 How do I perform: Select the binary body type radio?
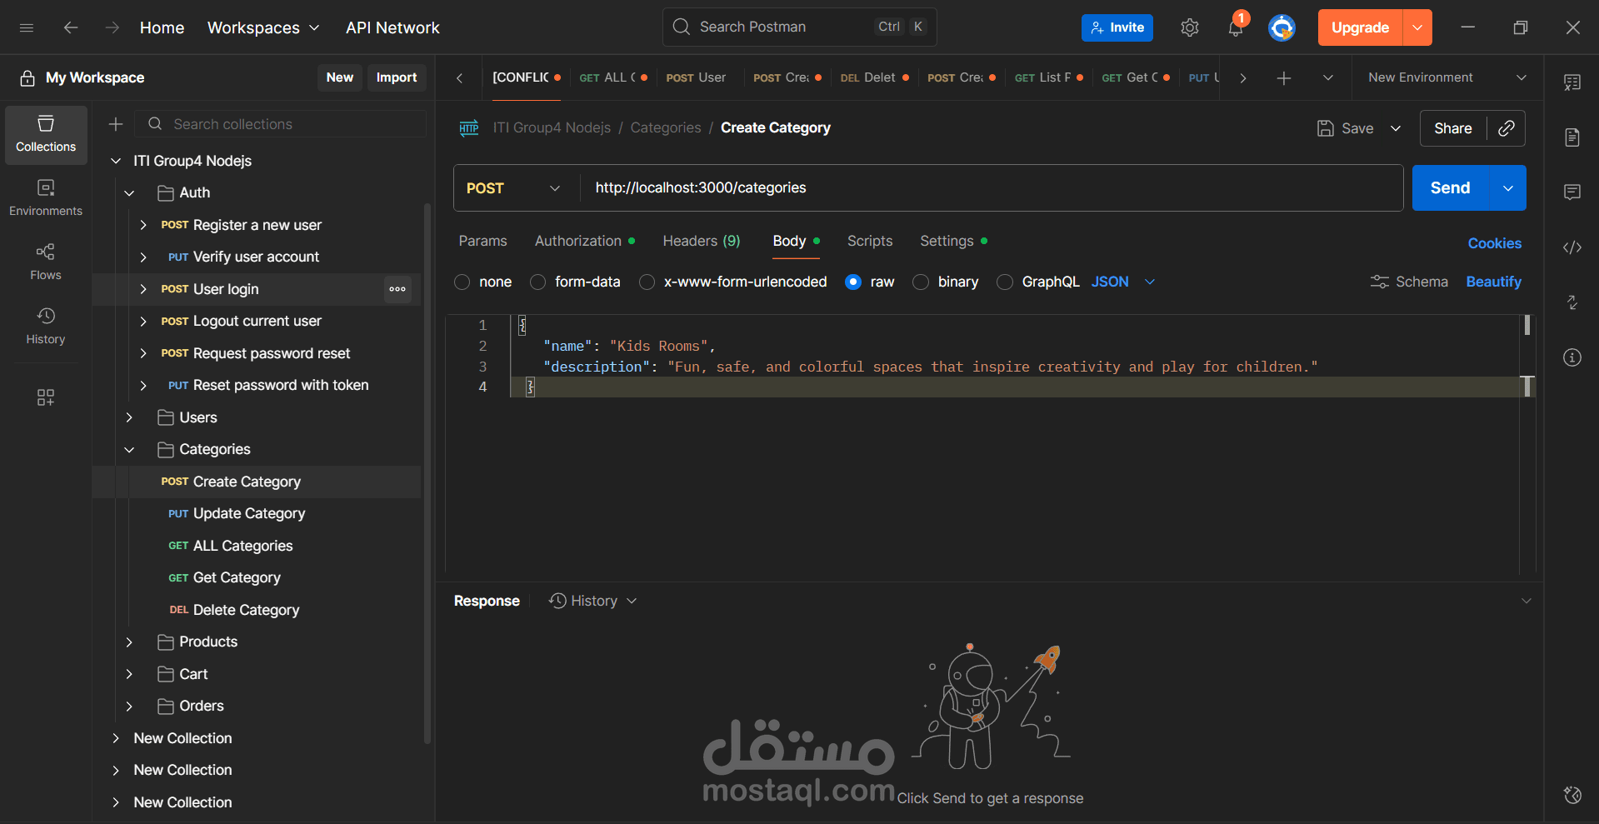click(x=921, y=282)
